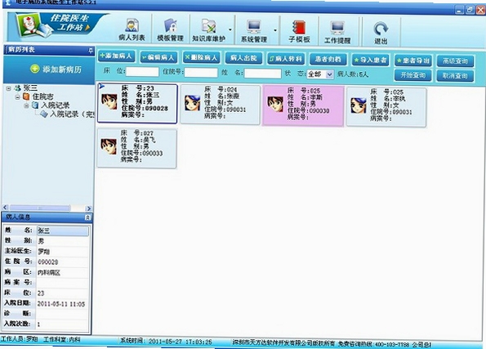Click the 添加病人 button
486x349 pixels.
coord(117,56)
